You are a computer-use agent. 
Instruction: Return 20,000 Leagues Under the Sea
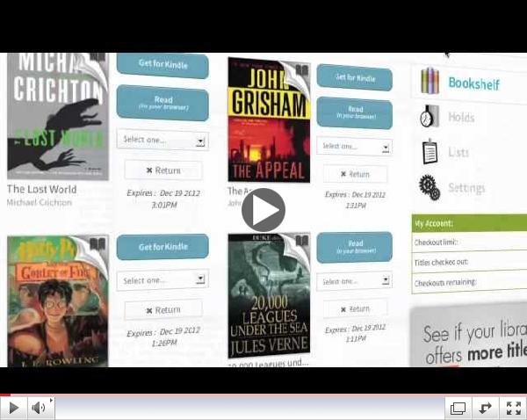click(355, 308)
